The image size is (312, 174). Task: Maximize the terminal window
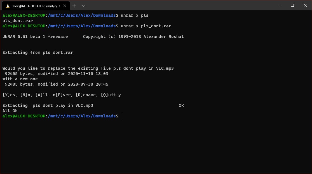[292, 5]
